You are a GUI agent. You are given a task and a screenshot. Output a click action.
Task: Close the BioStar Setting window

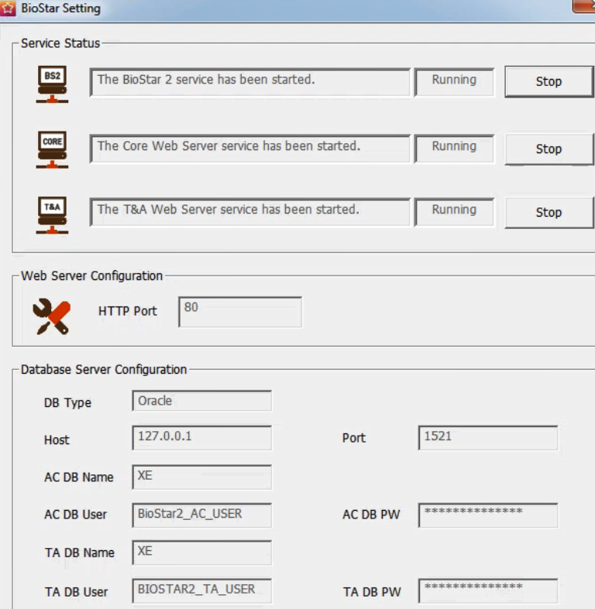click(x=583, y=7)
